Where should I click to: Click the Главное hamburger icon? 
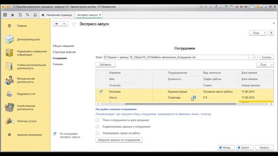(x=10, y=26)
